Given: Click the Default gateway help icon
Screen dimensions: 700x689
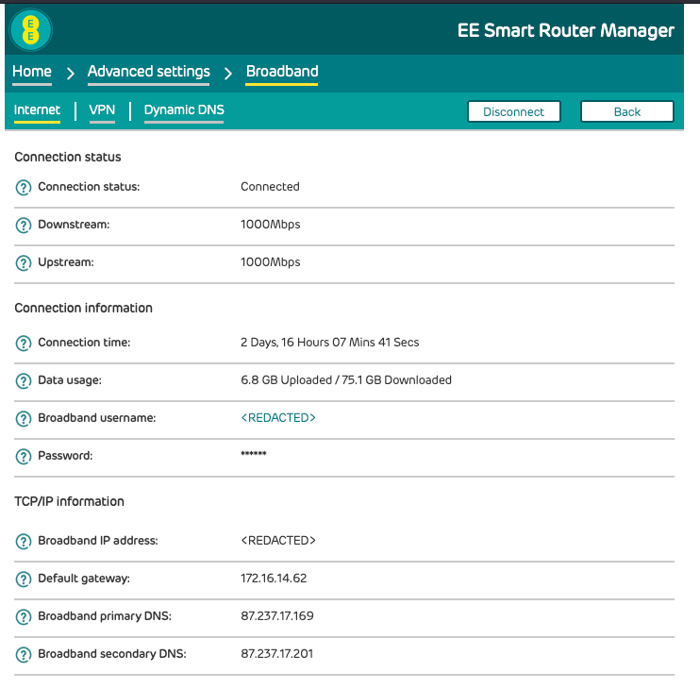Looking at the screenshot, I should pos(24,579).
